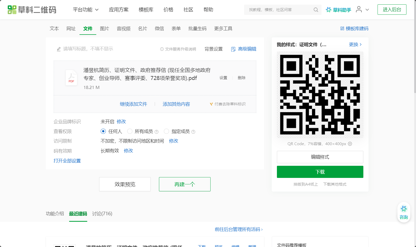416x247 pixels.
Task: Click 修改 for 访问限制
Action: pos(174,141)
